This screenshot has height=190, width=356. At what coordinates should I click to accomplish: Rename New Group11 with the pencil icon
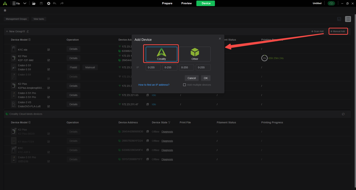point(28,31)
